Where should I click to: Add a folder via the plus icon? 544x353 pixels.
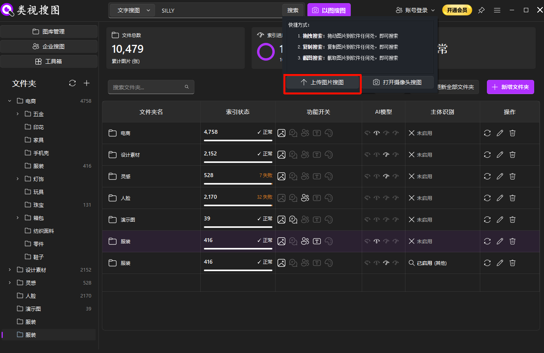click(x=87, y=83)
